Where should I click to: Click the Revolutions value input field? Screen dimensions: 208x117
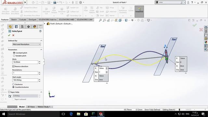click(x=25, y=73)
